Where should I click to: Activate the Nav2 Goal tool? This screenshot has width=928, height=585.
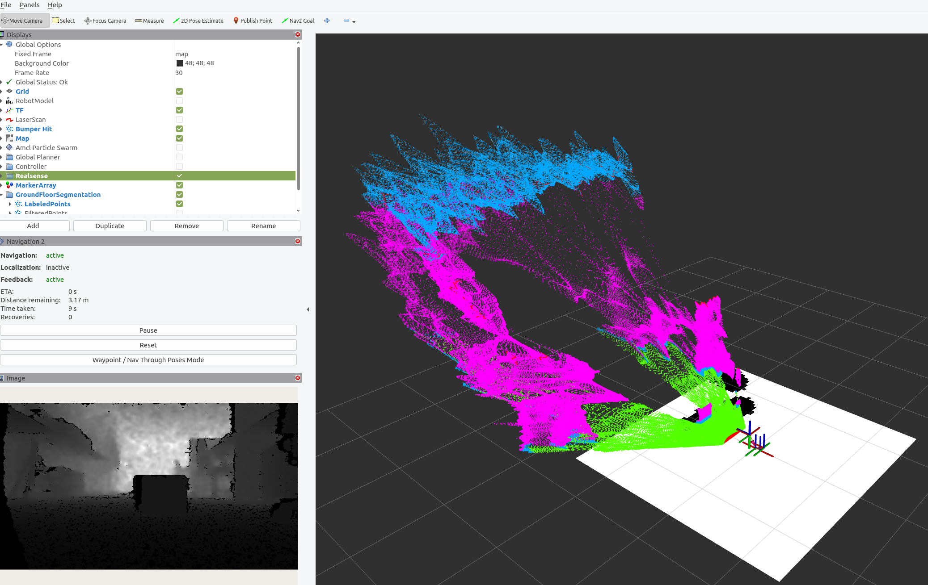(298, 21)
